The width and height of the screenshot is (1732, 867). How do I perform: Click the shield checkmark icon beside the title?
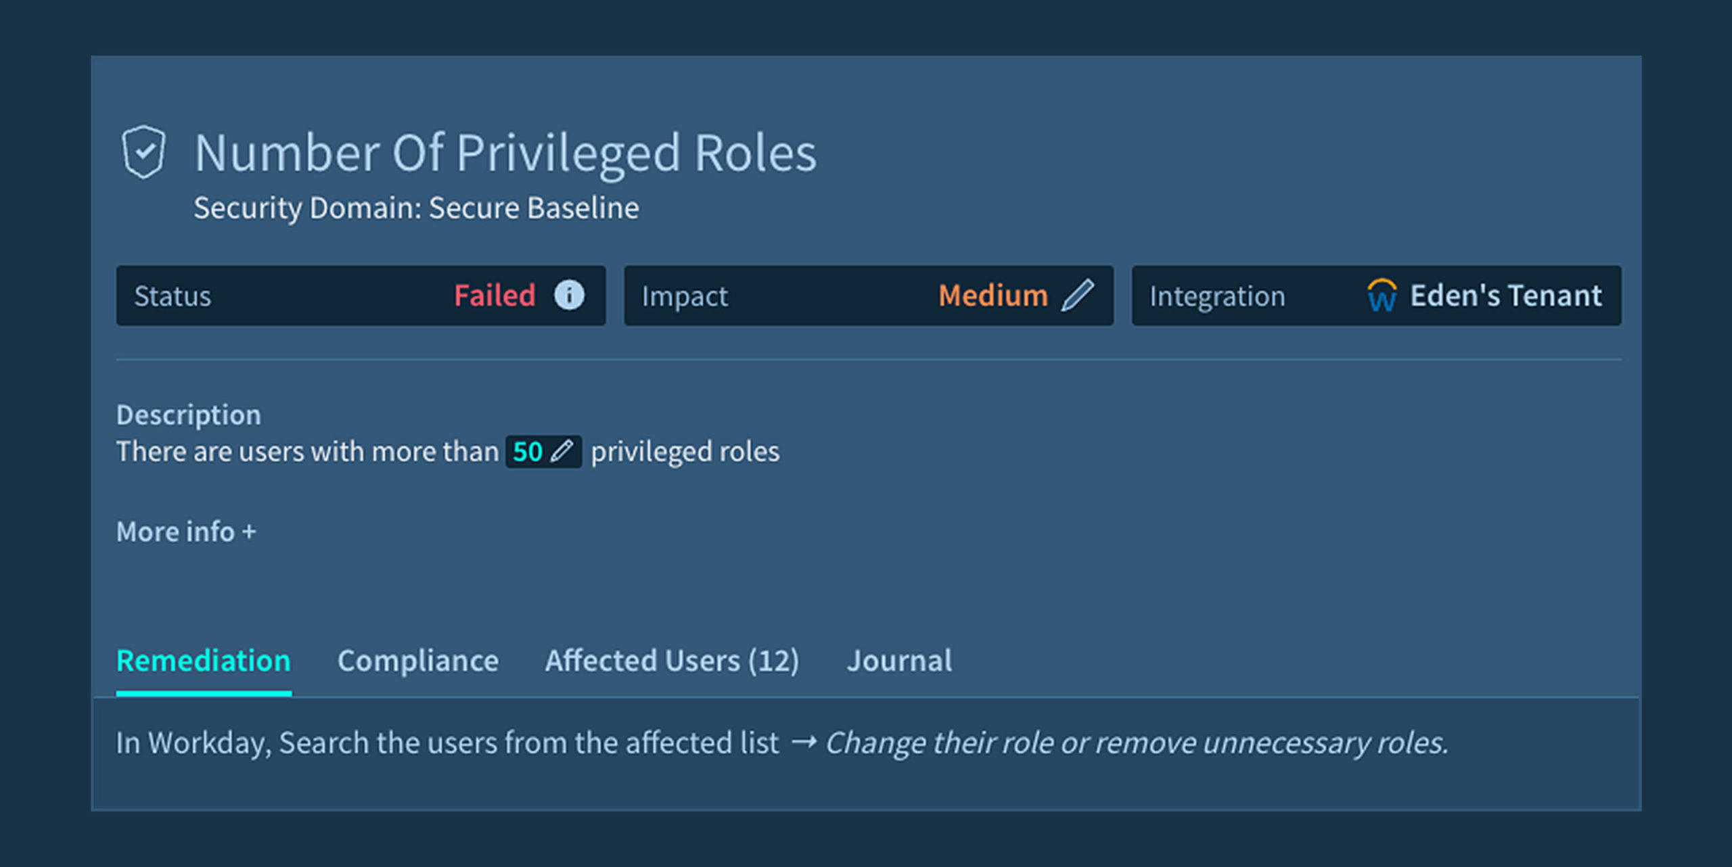143,151
